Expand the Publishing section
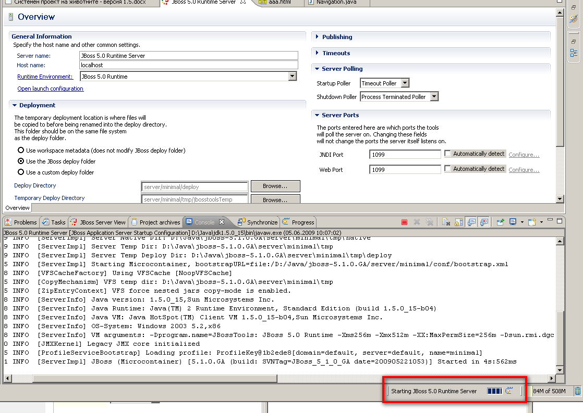The width and height of the screenshot is (583, 413). coord(317,36)
